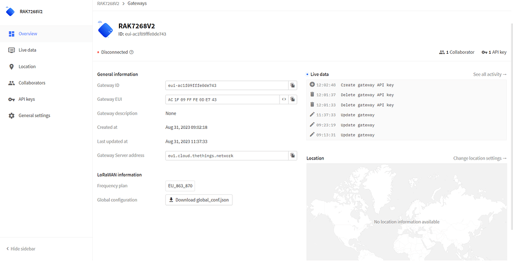
Task: Open Live data in the sidebar
Action: [46, 50]
